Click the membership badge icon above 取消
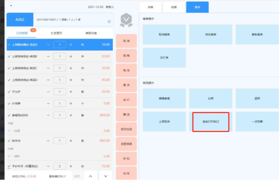Viewport: 280px width, 180px height. [x=126, y=21]
